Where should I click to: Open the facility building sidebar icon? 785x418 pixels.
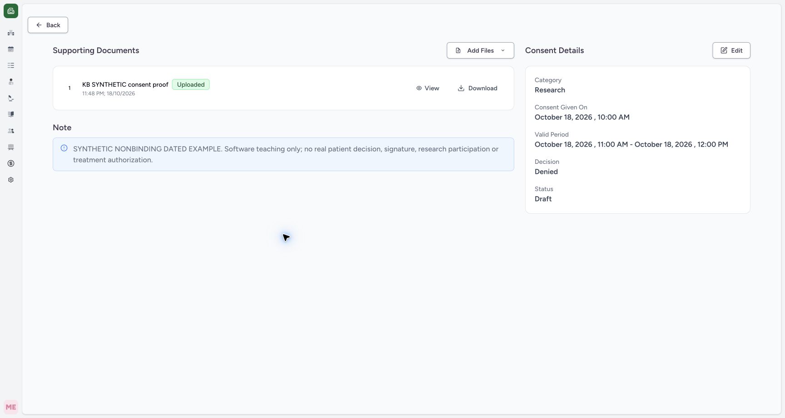click(11, 33)
